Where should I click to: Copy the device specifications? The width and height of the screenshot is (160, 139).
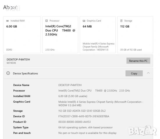(x=134, y=73)
